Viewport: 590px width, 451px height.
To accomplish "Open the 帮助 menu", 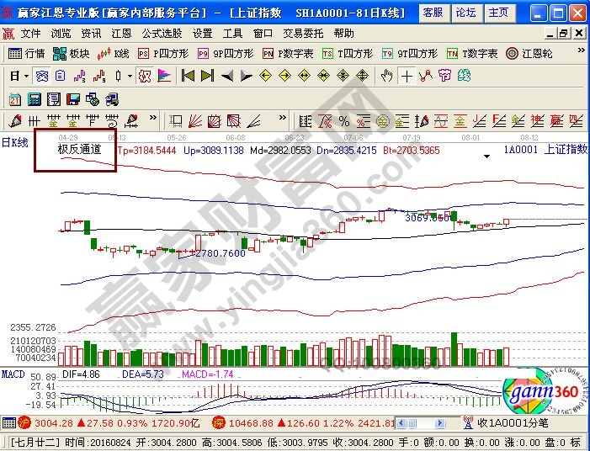I will 344,34.
